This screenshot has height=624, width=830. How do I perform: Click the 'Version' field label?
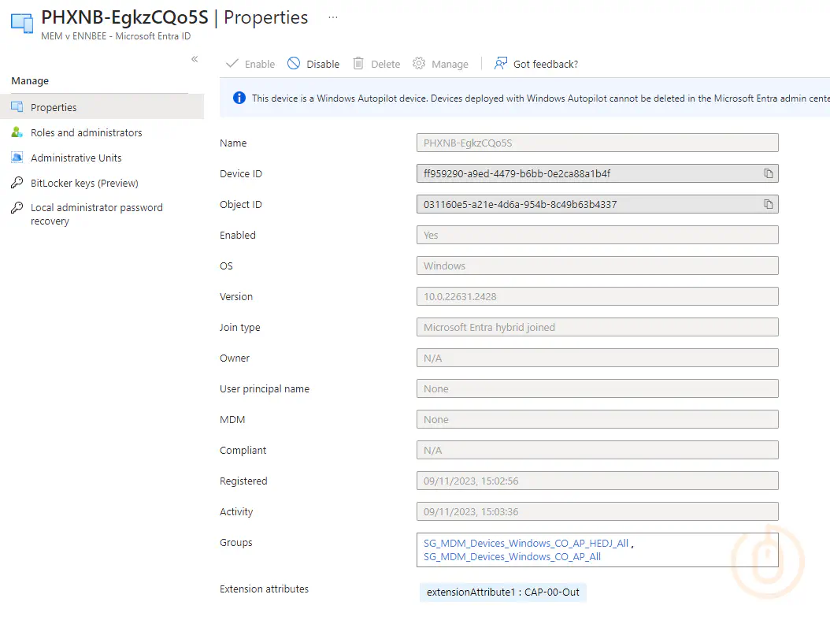pos(236,297)
